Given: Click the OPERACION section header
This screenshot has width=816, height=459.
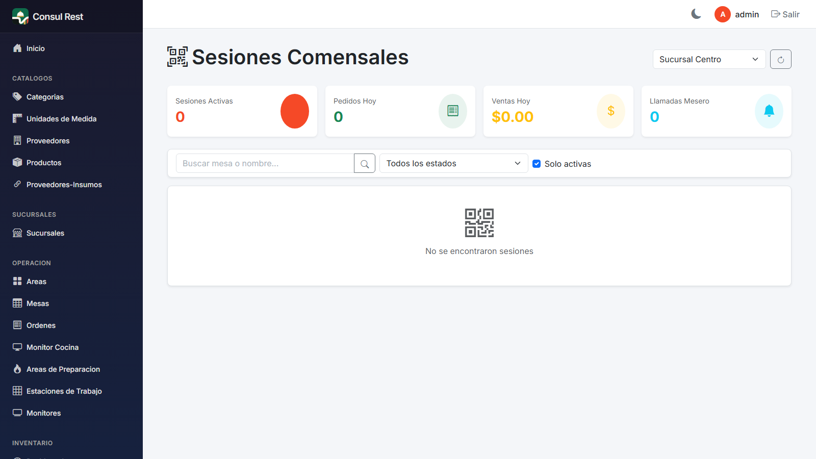Looking at the screenshot, I should tap(32, 263).
